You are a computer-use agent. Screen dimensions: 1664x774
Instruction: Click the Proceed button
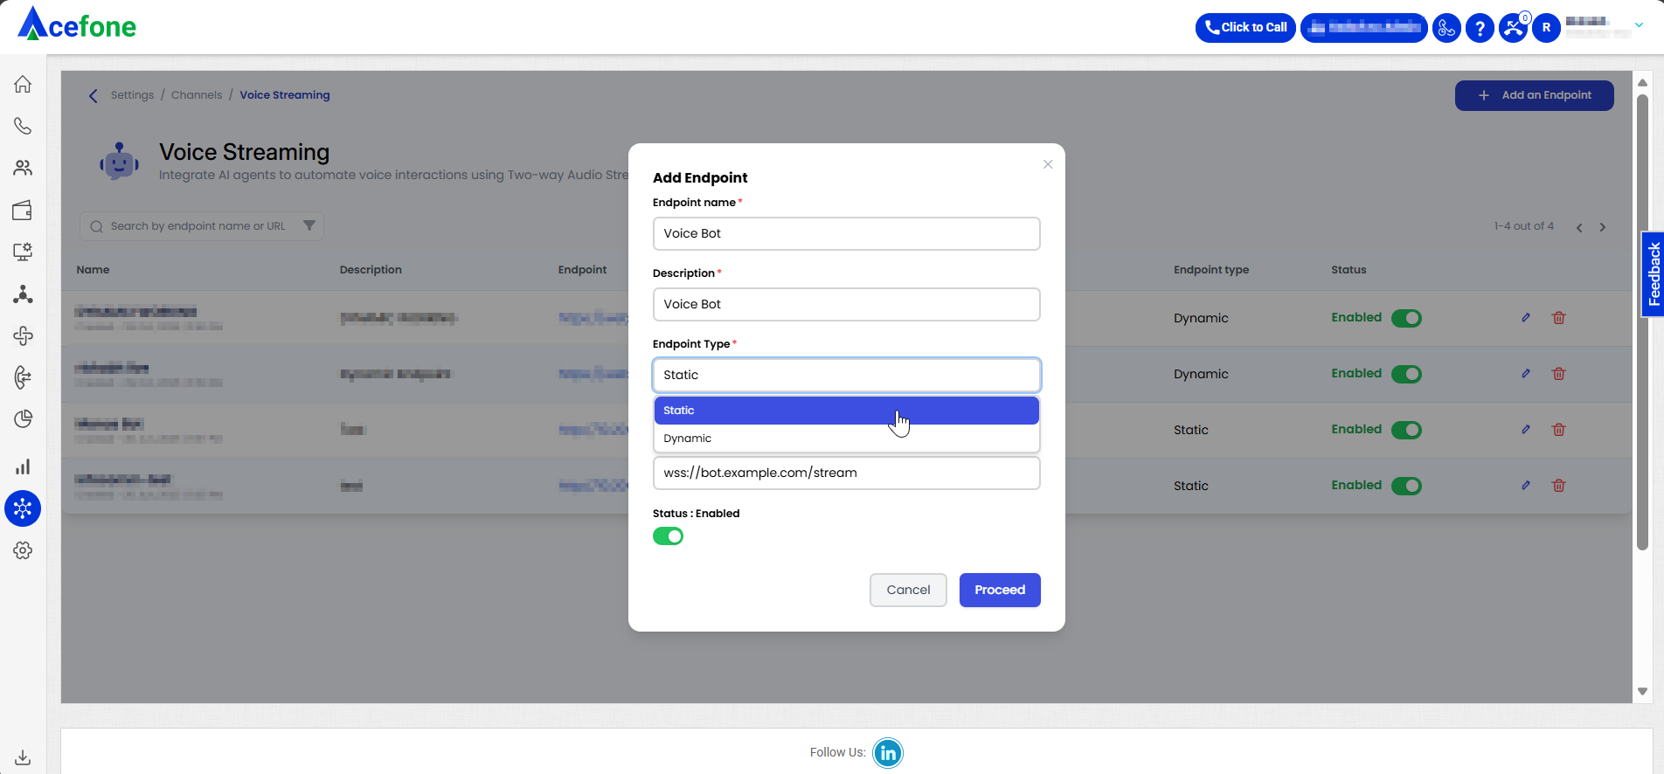[x=1000, y=590]
